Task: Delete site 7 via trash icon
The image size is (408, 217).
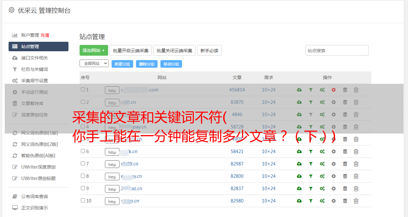Action: tap(356, 164)
